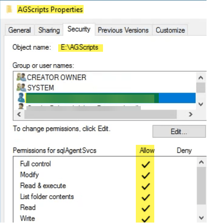Click the Allow checkmark for Modify
This screenshot has width=207, height=223.
(x=146, y=175)
